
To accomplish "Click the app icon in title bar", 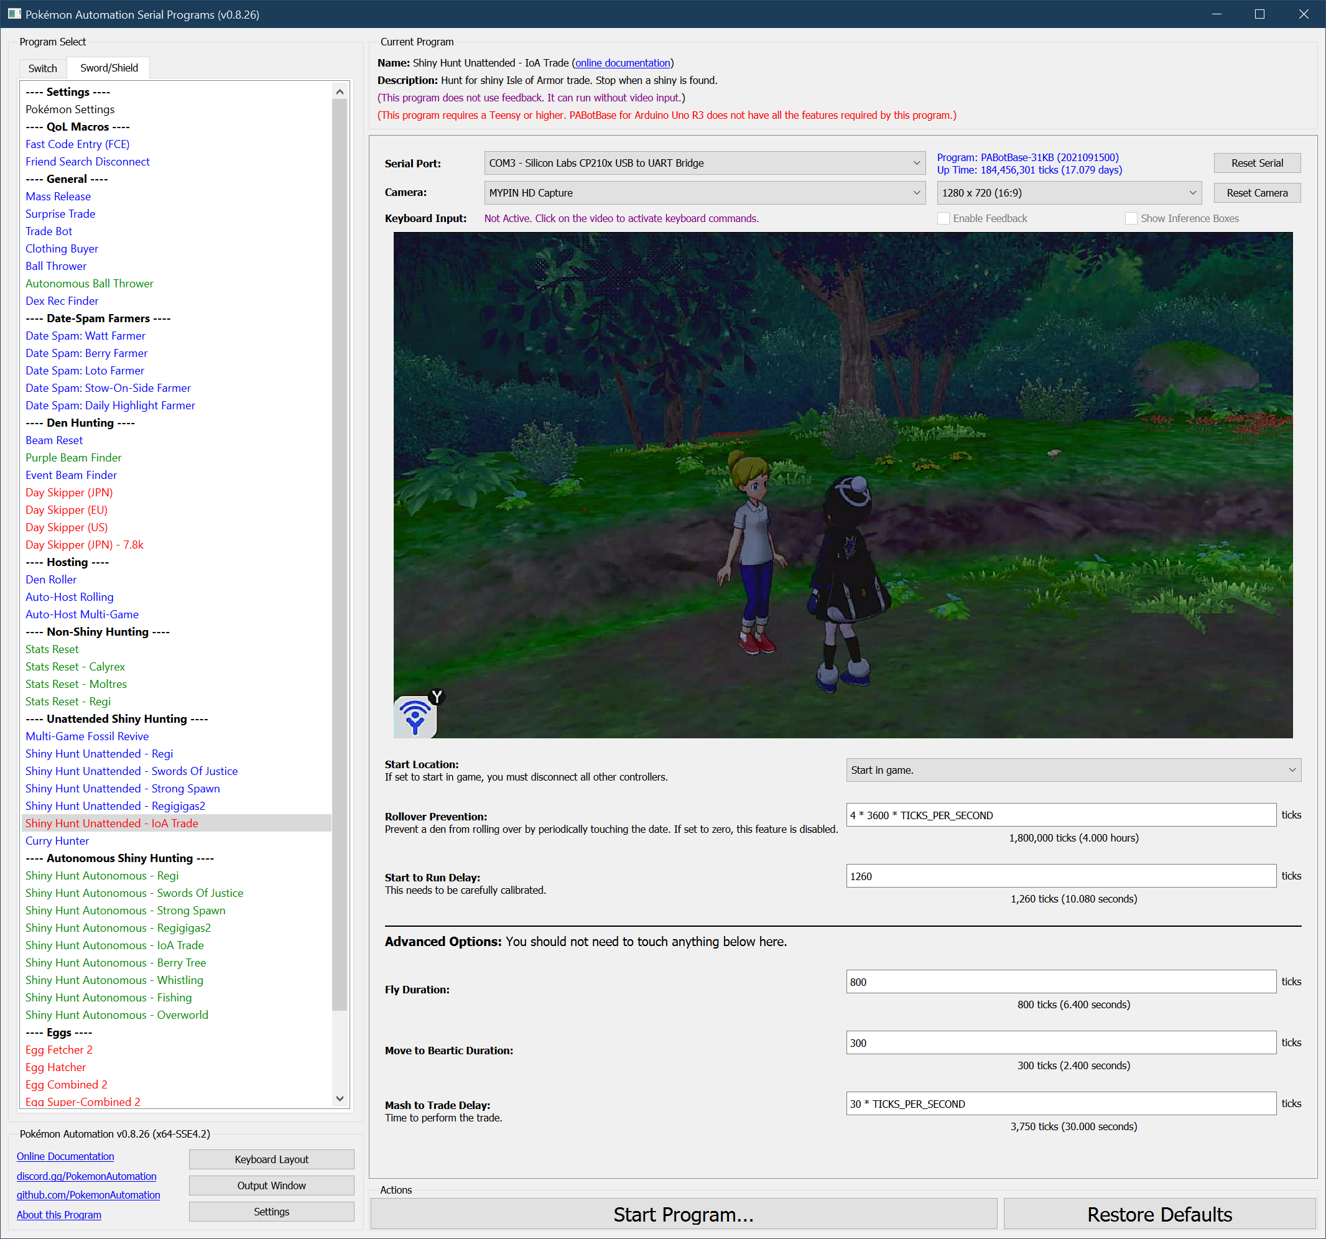I will 14,14.
